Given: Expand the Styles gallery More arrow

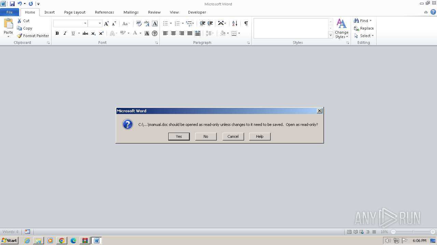Looking at the screenshot, I should pos(330,35).
